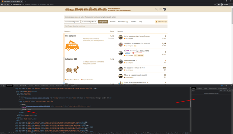The image size is (233, 134).
Task: Collapse the div class main-link node
Action: click(x=16, y=93)
